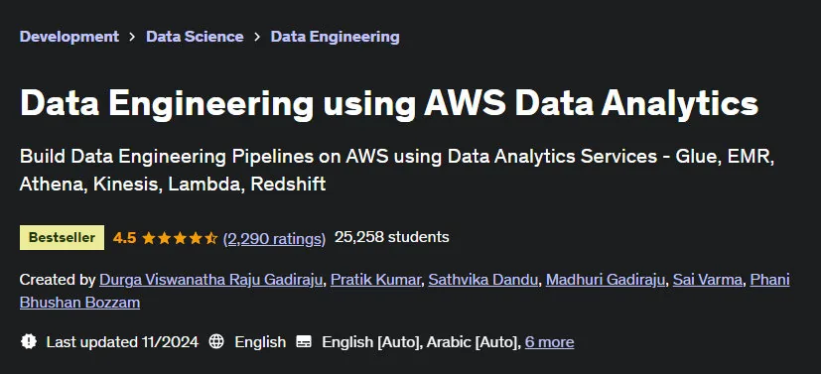
Task: Go to the Data Science category
Action: pyautogui.click(x=195, y=37)
